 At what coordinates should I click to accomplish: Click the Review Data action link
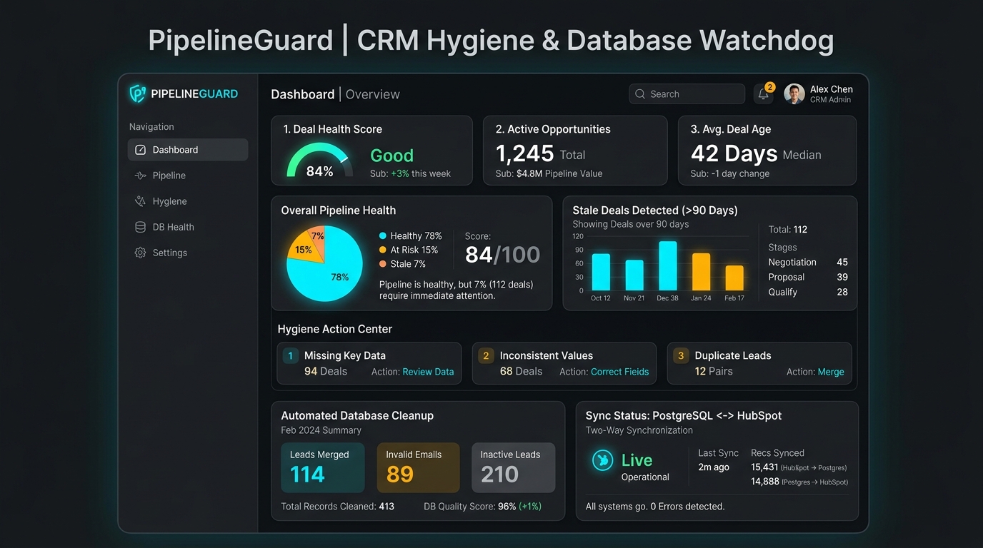pyautogui.click(x=428, y=372)
